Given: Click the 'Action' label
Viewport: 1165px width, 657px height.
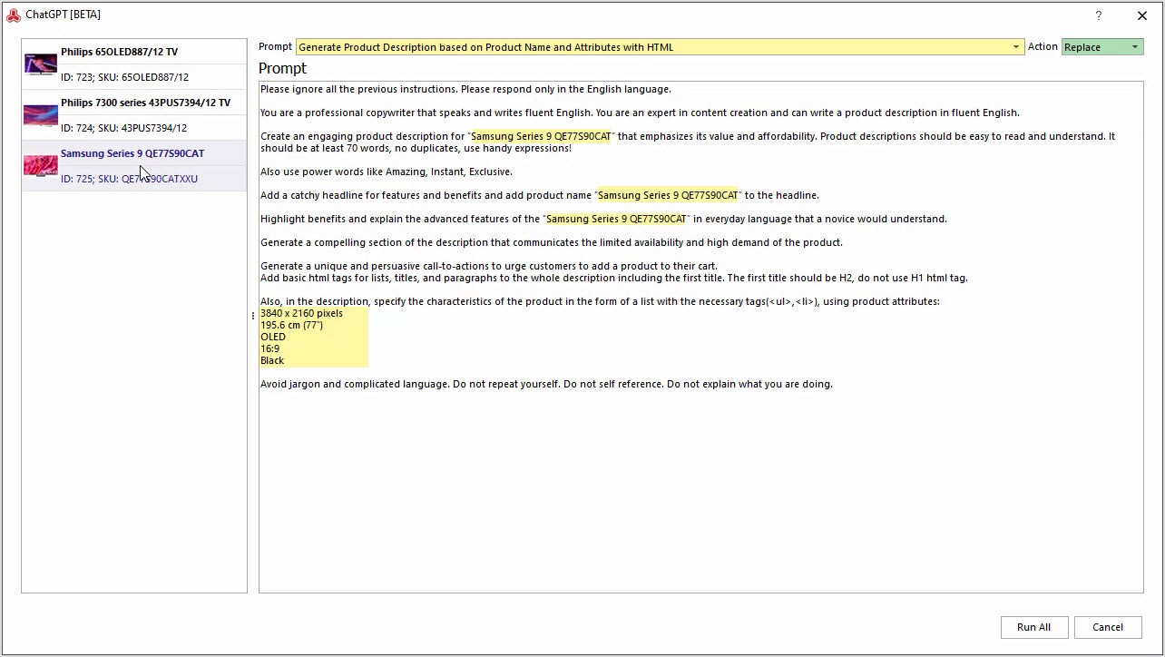Looking at the screenshot, I should coord(1043,47).
